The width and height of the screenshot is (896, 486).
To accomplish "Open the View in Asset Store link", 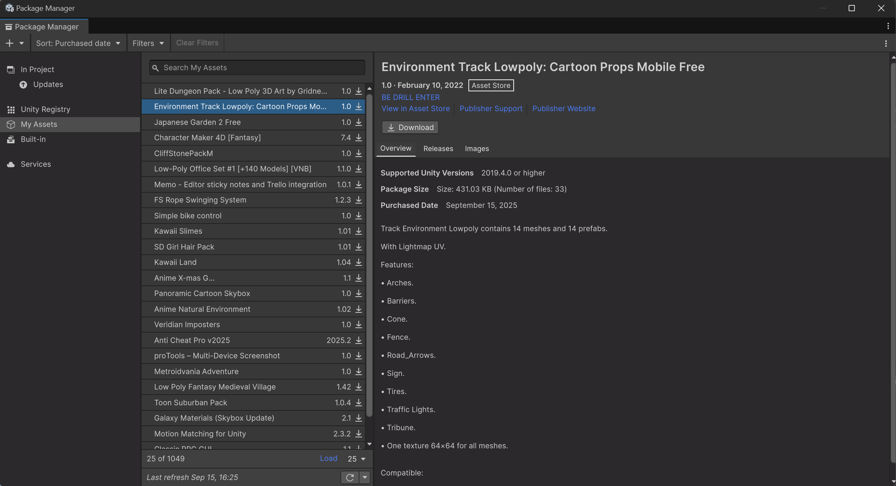I will 416,109.
